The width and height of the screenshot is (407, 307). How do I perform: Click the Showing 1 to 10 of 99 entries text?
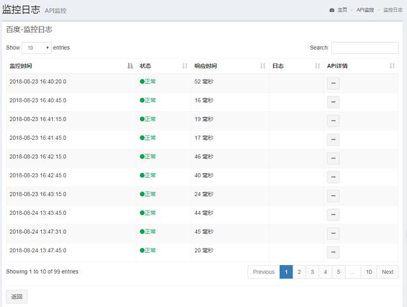pos(43,271)
